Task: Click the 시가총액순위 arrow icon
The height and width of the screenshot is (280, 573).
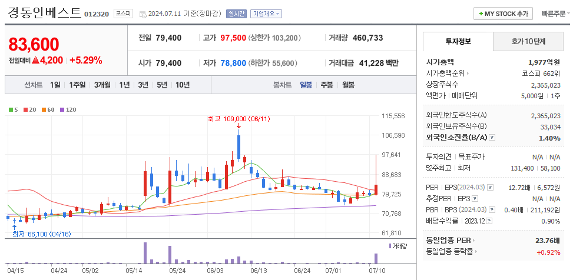Action: point(468,74)
